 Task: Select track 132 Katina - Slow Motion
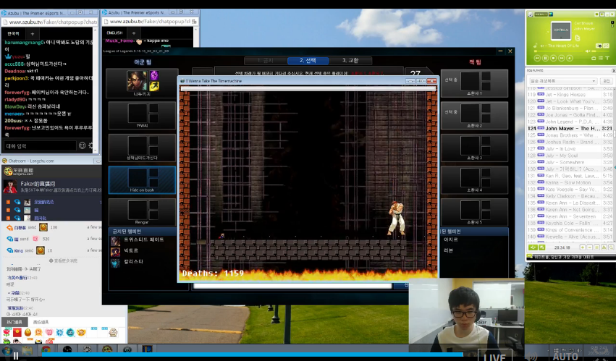(x=569, y=182)
